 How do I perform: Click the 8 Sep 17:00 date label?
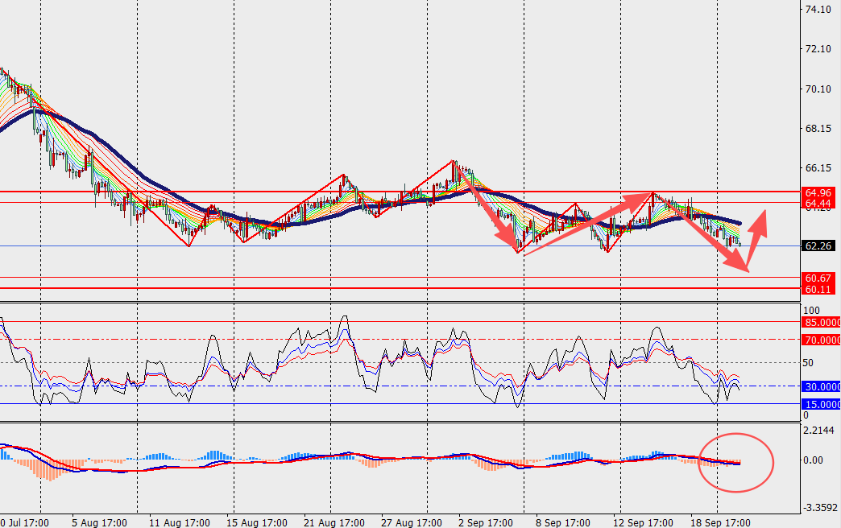click(563, 522)
